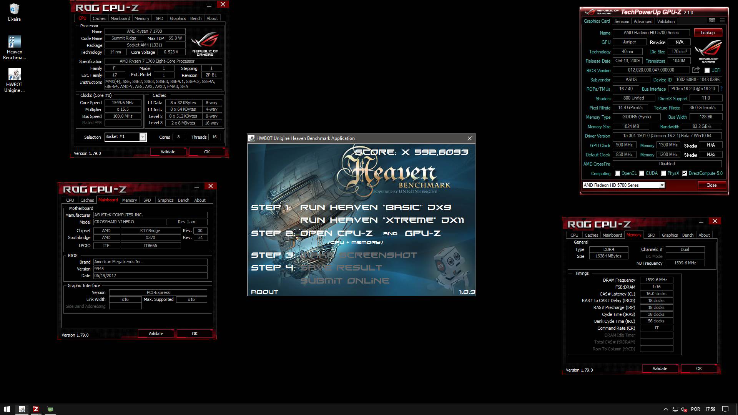Image resolution: width=738 pixels, height=415 pixels.
Task: Click Validate in top-left CPU-Z window
Action: point(168,152)
